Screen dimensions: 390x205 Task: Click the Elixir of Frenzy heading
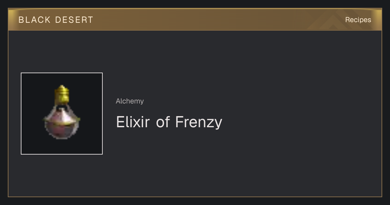pos(169,122)
